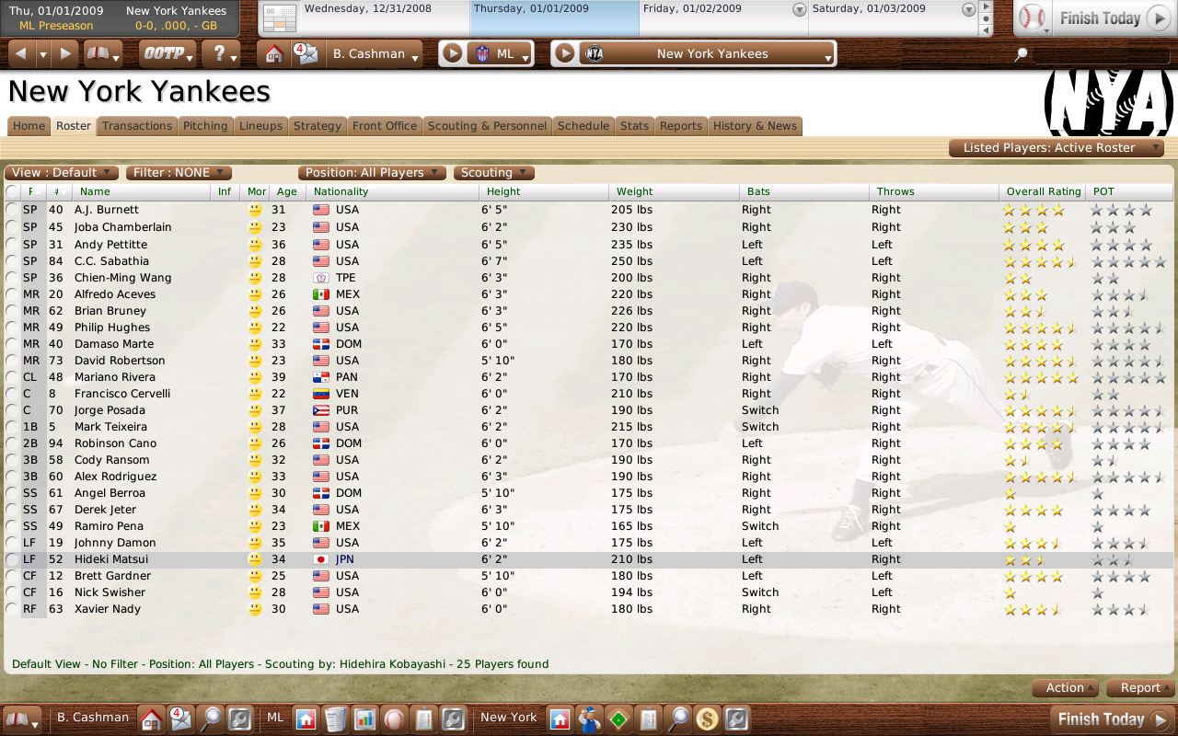Open the manager home icon beside mail in top toolbar
Screen dimensions: 1178x736
point(273,53)
